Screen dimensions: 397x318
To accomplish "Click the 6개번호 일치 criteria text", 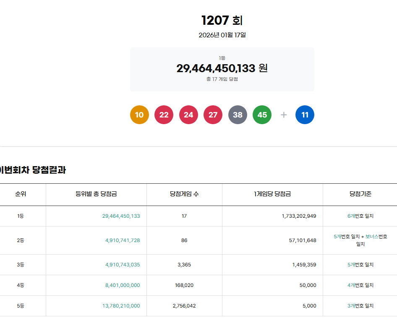I will [x=360, y=216].
